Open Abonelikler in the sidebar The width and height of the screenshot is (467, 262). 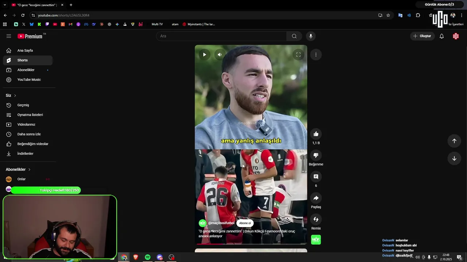coord(28,70)
